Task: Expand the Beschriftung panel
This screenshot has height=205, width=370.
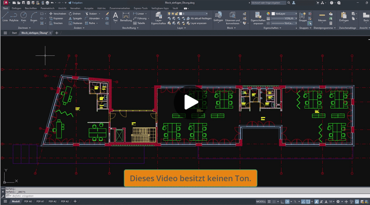Action: coord(130,28)
